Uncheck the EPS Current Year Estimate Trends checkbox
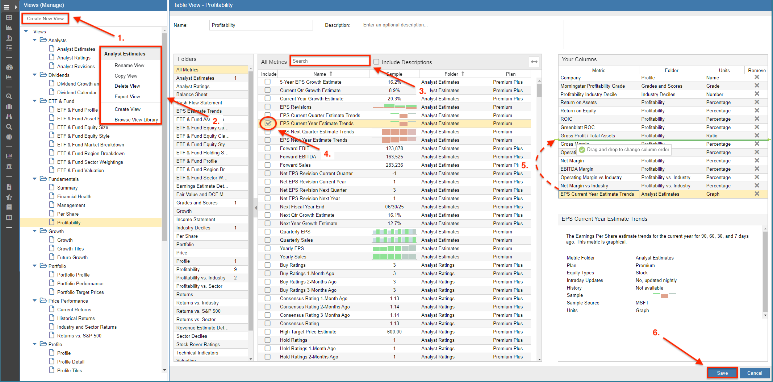Screen dimensions: 773x382 [268, 123]
